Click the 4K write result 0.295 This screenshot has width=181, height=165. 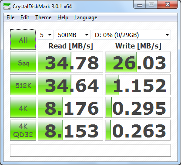point(138,107)
